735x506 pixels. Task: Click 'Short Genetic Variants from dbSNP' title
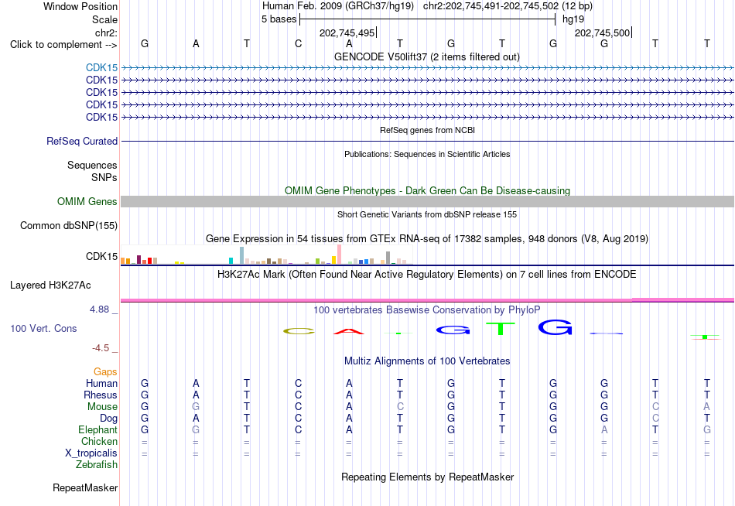tap(427, 214)
